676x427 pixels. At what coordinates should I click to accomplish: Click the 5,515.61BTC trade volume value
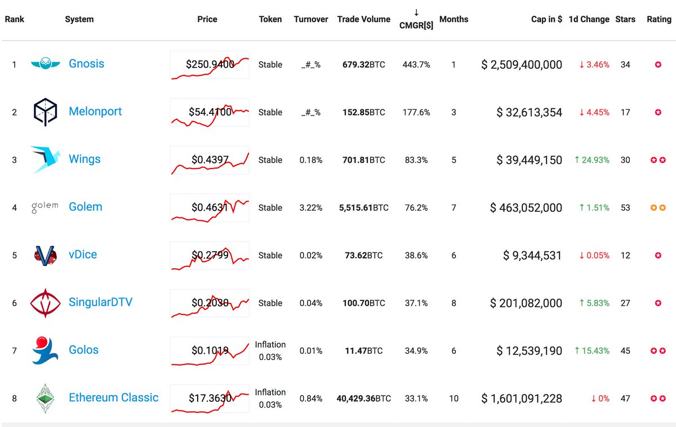point(364,208)
